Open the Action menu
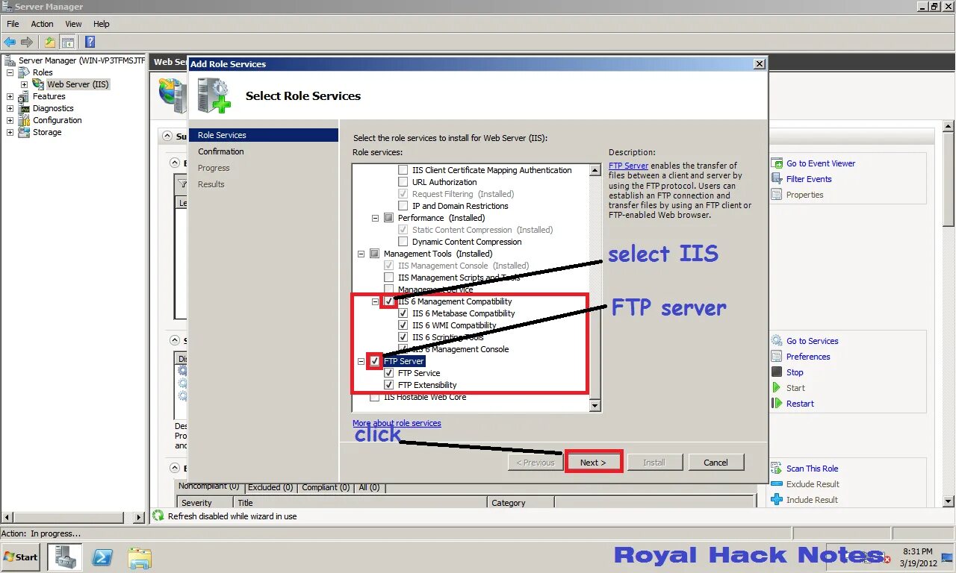 click(42, 24)
